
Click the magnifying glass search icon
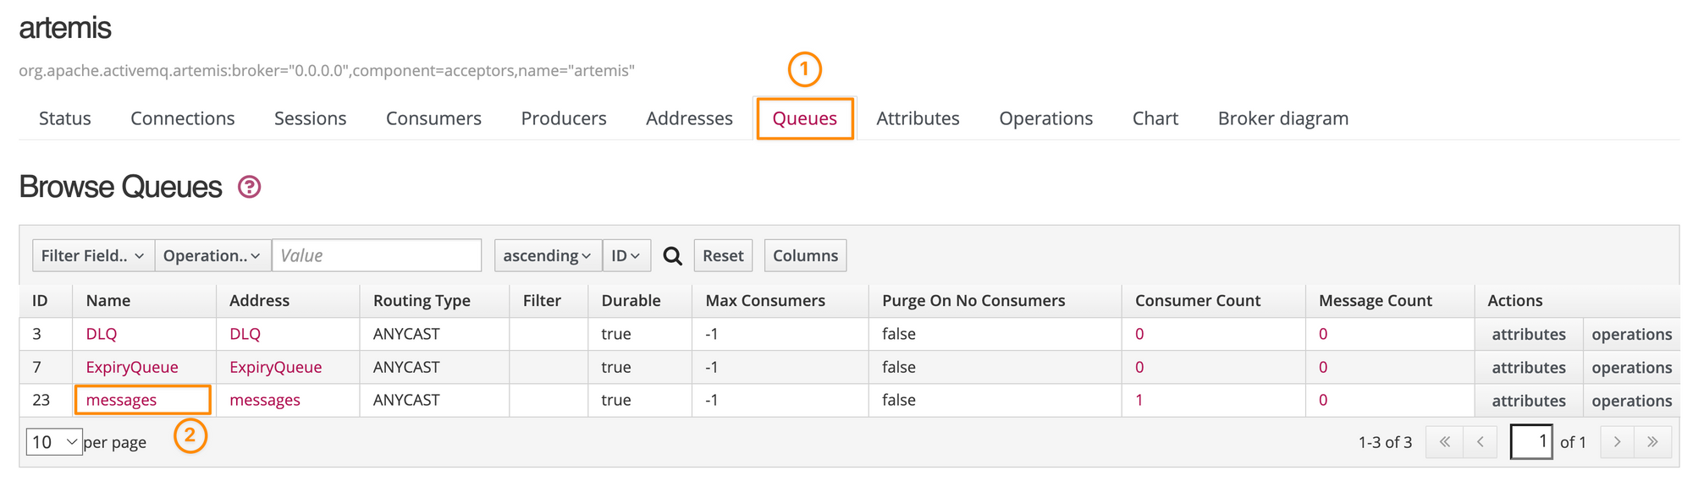point(672,256)
